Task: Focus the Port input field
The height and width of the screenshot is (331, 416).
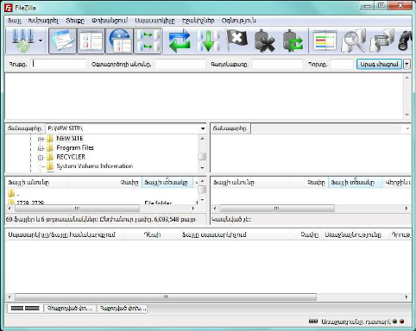Action: [342, 64]
